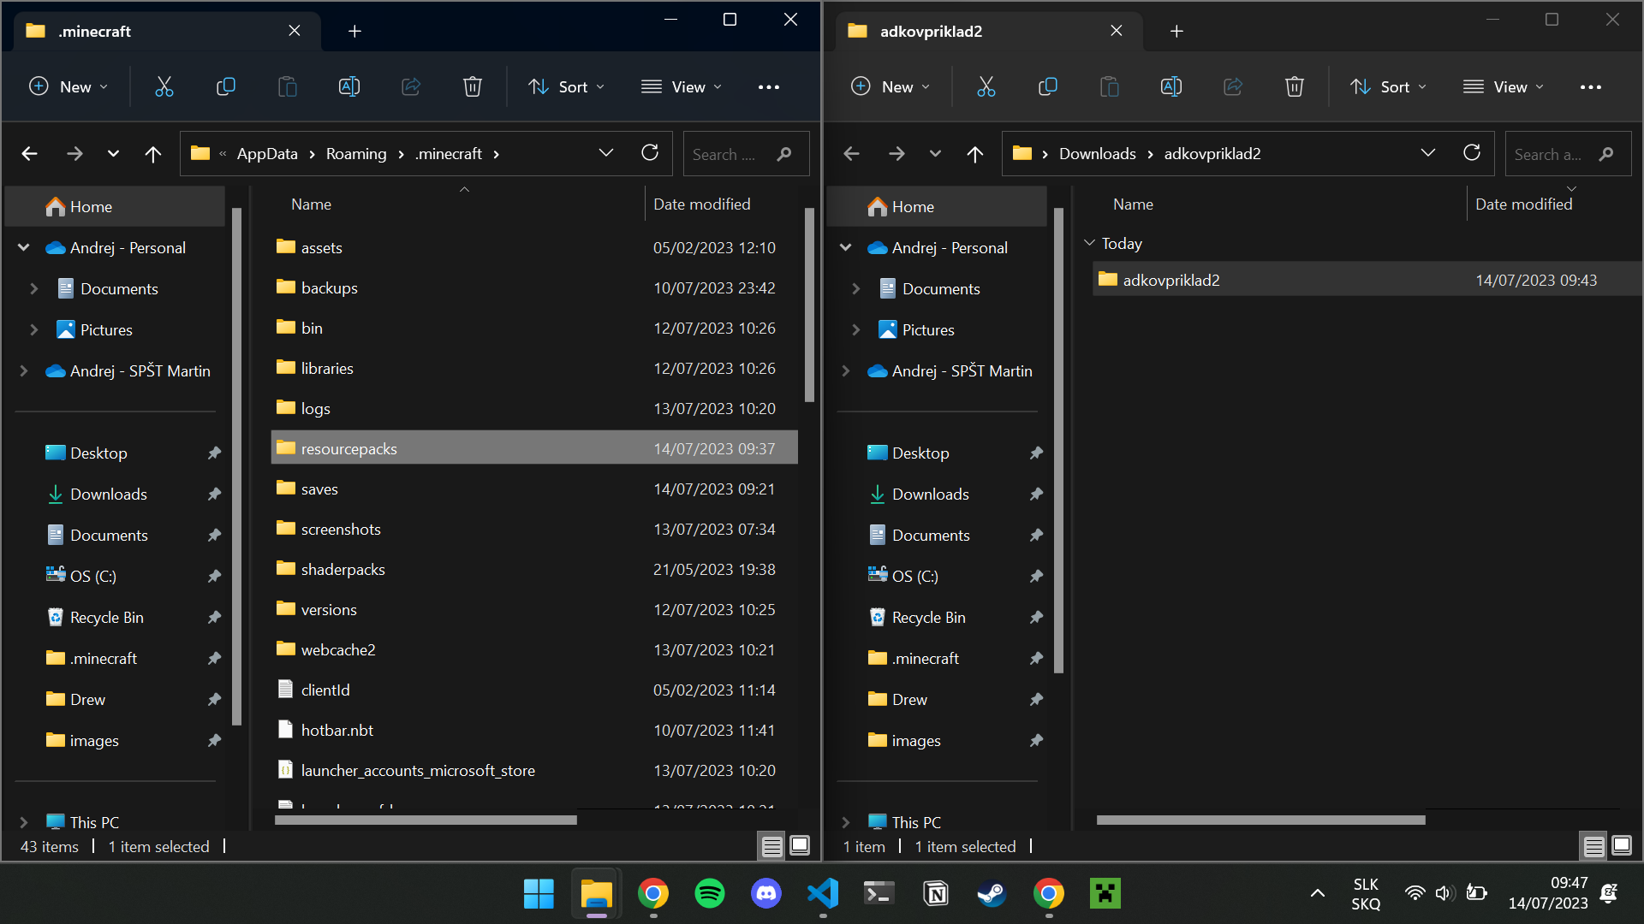Collapse Andrej - Personal in .minecraft window
The width and height of the screenshot is (1644, 924).
24,247
